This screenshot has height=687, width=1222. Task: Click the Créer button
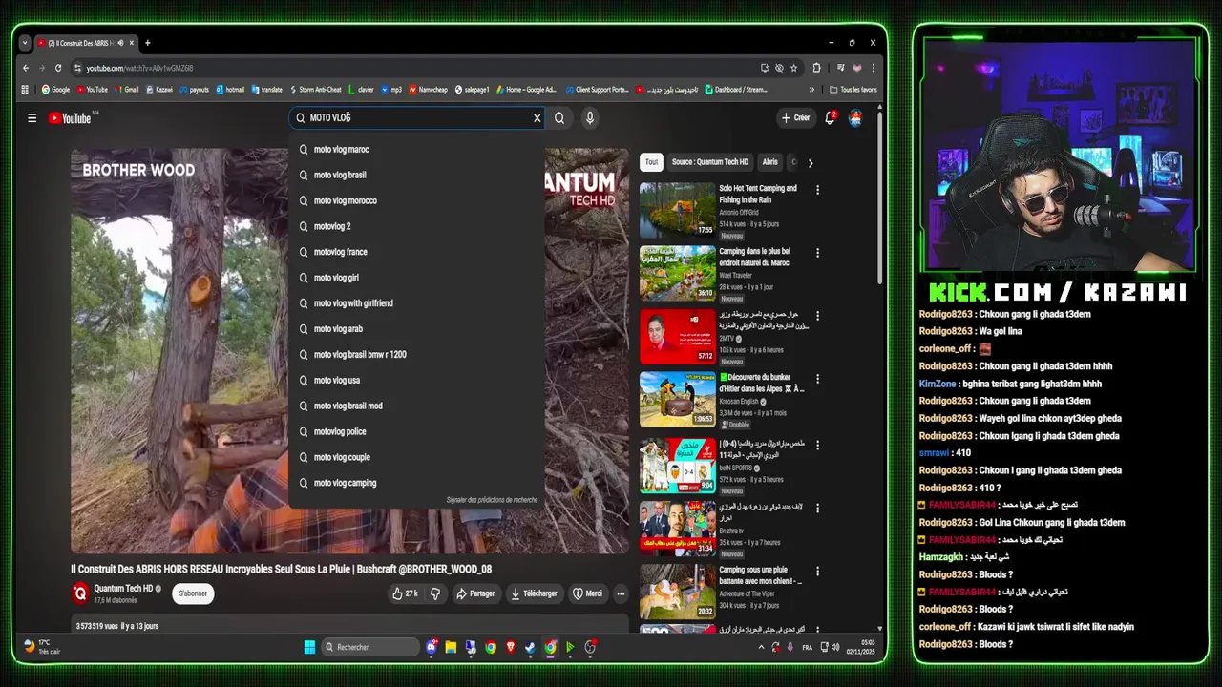[795, 118]
